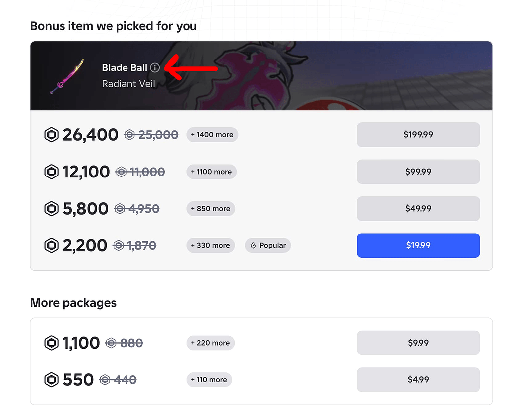Screen dimensions: 508x410
Task: Click the $4.99 price option
Action: coord(418,379)
